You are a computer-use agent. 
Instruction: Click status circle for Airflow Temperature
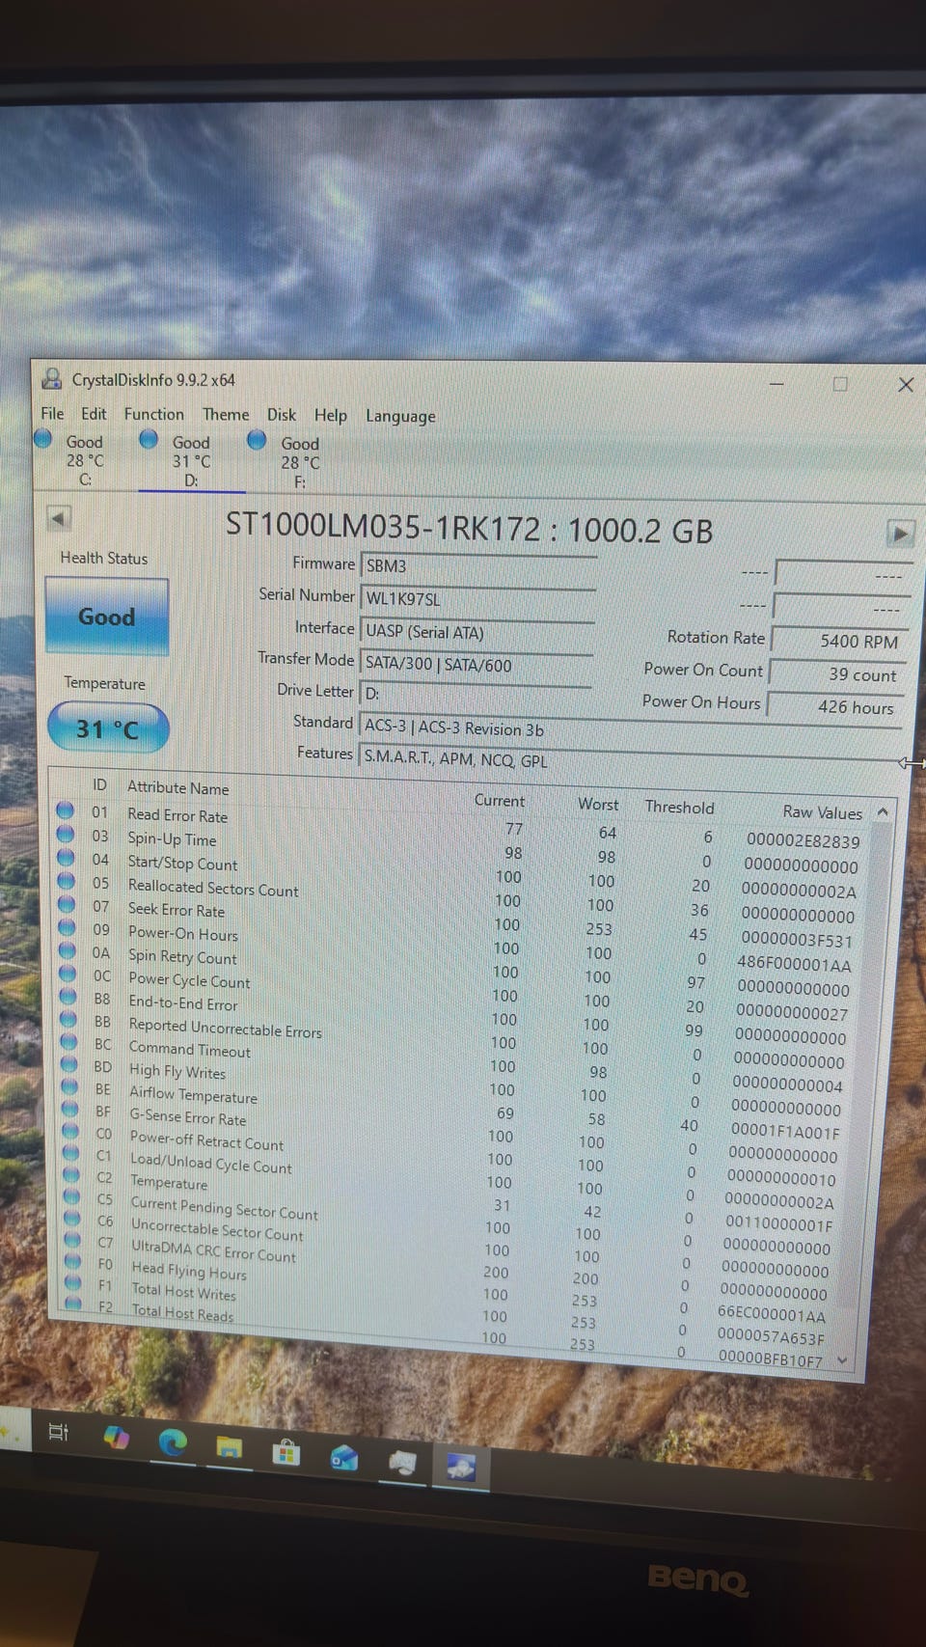tap(70, 1086)
